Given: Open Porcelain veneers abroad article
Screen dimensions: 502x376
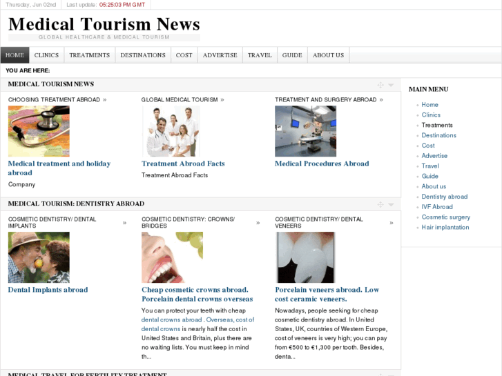Looking at the screenshot, I should [327, 294].
